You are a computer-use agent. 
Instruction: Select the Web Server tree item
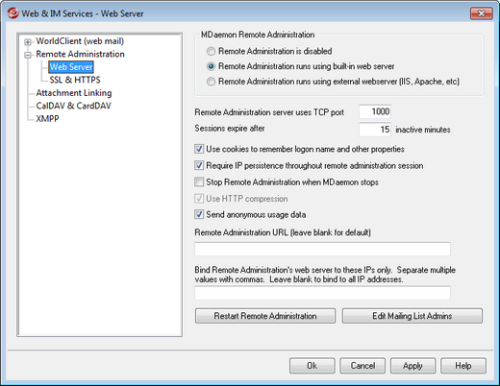pos(71,67)
